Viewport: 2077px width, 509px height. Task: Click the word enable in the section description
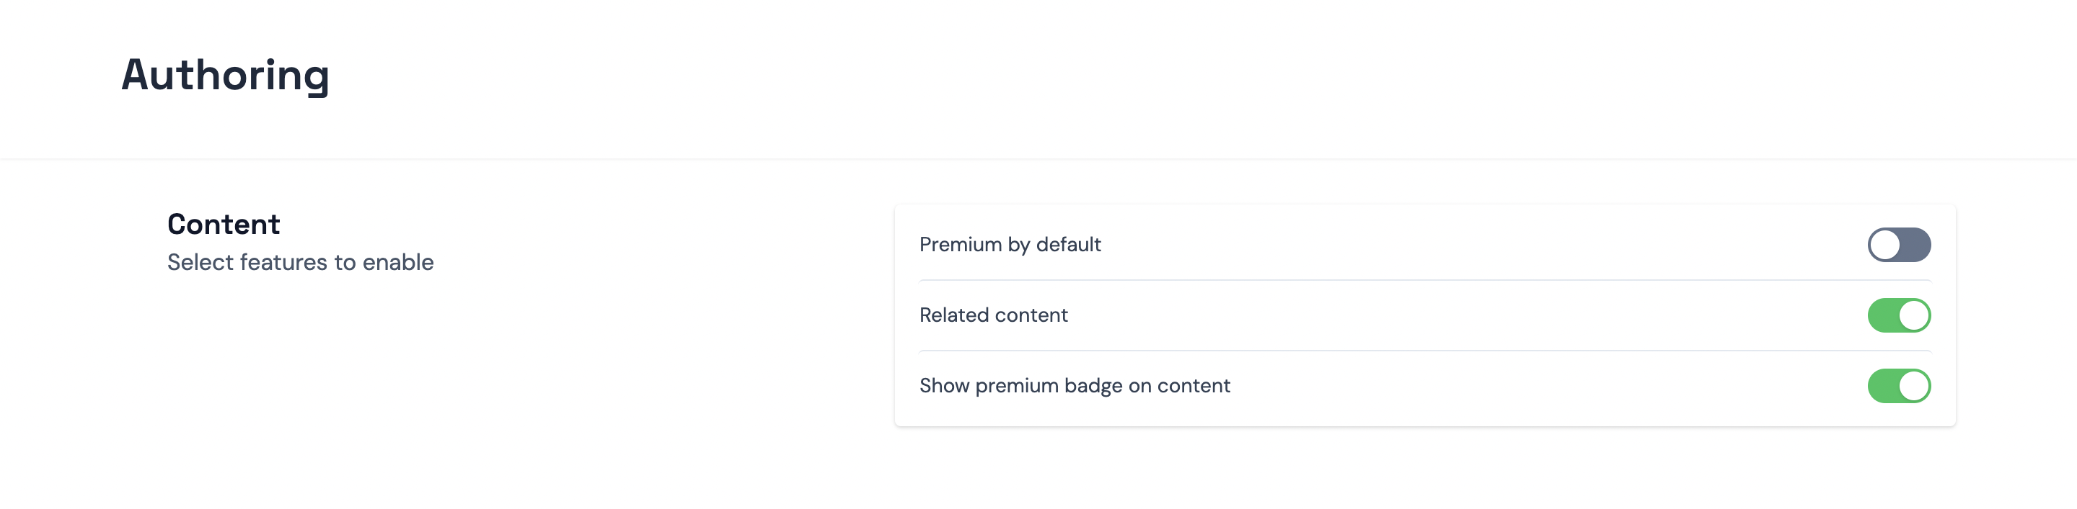click(397, 263)
